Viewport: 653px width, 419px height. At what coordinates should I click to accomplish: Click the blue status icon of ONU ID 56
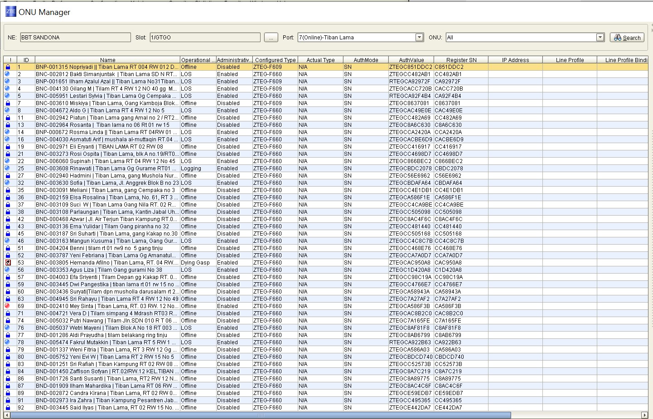(x=7, y=270)
